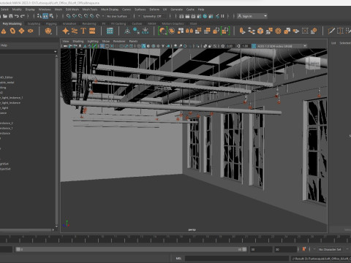Open the Mesh Tools menu
The height and width of the screenshot is (263, 351).
pyautogui.click(x=90, y=9)
